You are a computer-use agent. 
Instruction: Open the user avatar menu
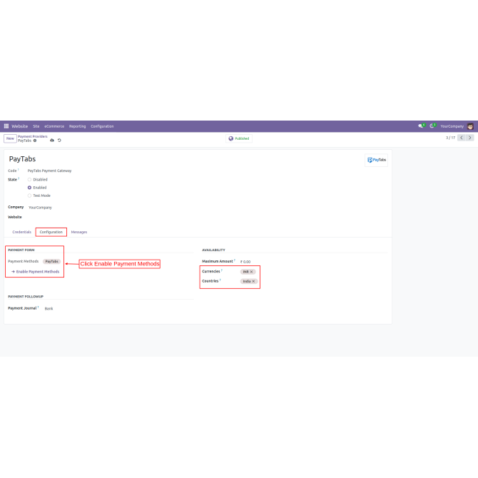470,126
